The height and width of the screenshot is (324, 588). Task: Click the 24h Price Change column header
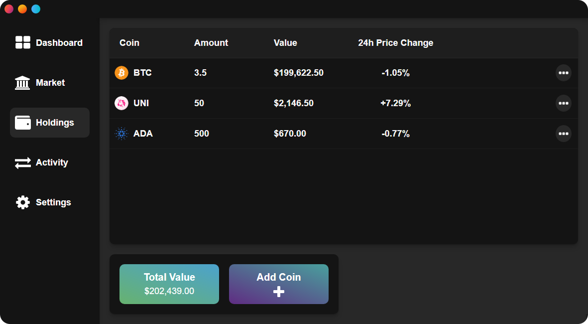395,43
